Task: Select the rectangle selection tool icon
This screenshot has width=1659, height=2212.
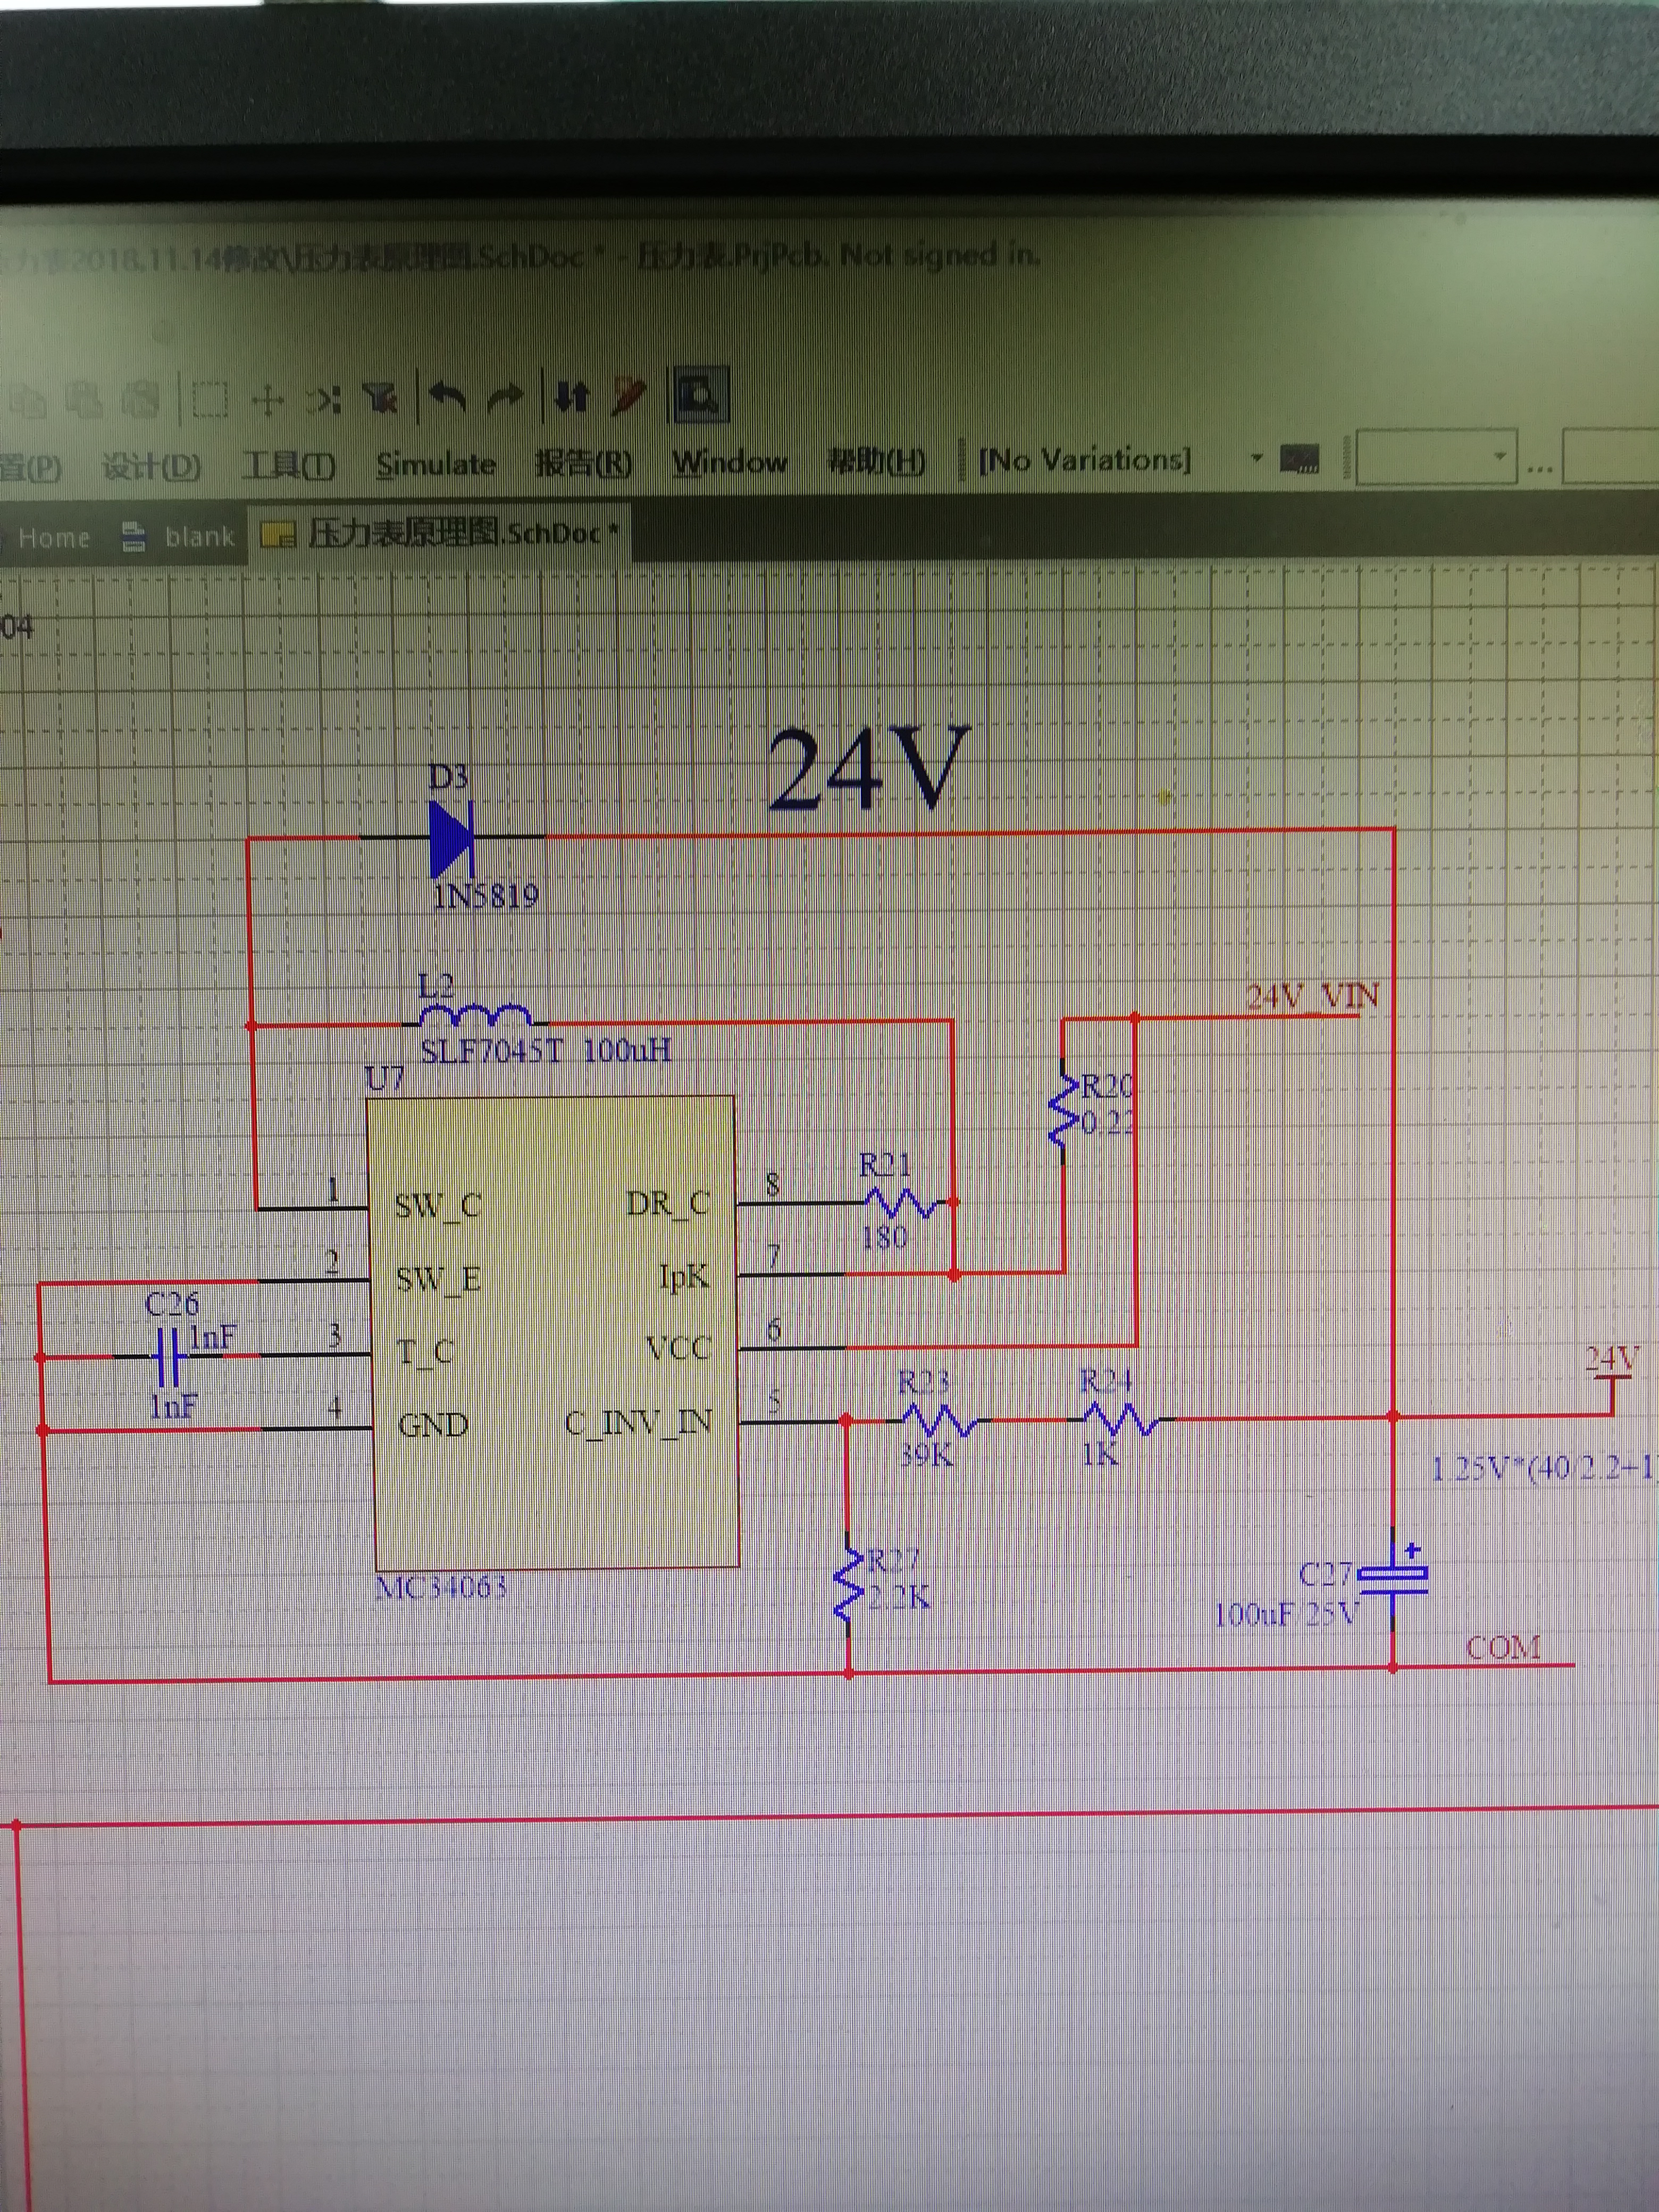Action: [x=209, y=400]
